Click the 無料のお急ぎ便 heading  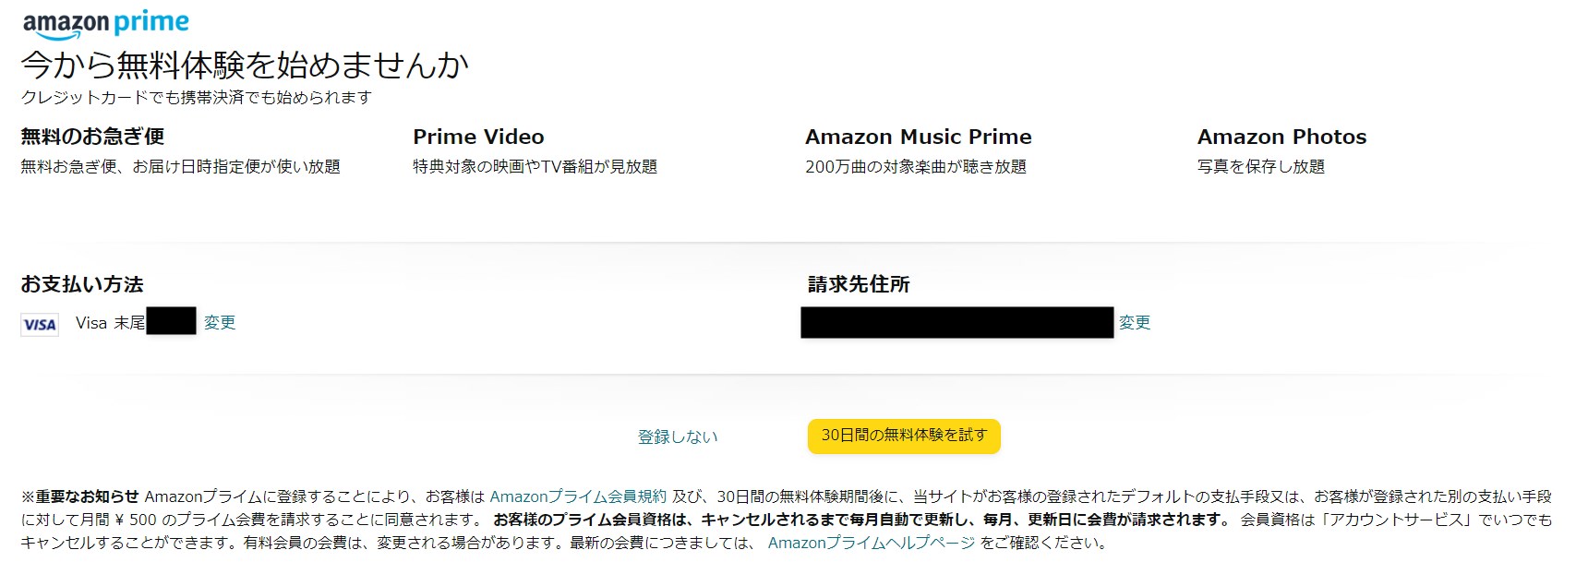tap(92, 137)
